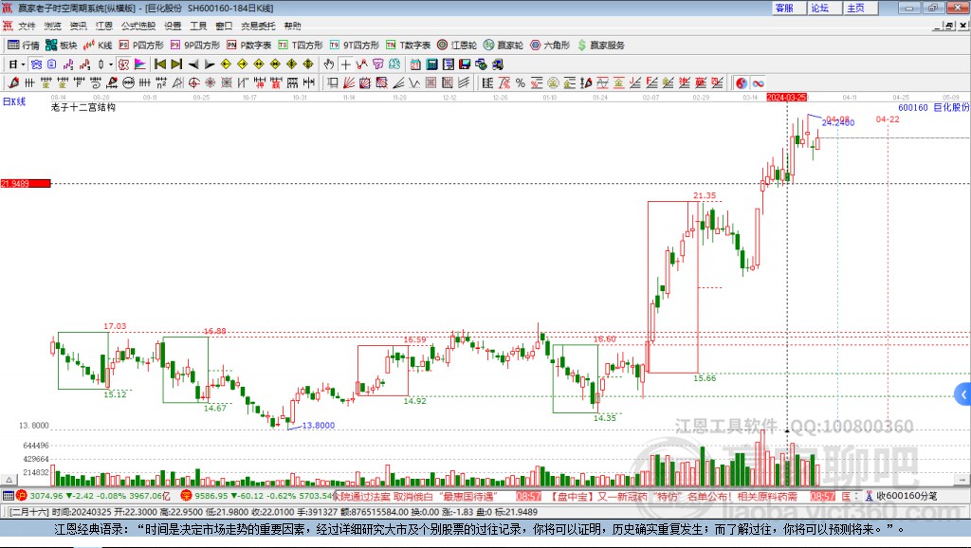971x548 pixels.
Task: Open the 9P四方形 tool
Action: (x=195, y=46)
